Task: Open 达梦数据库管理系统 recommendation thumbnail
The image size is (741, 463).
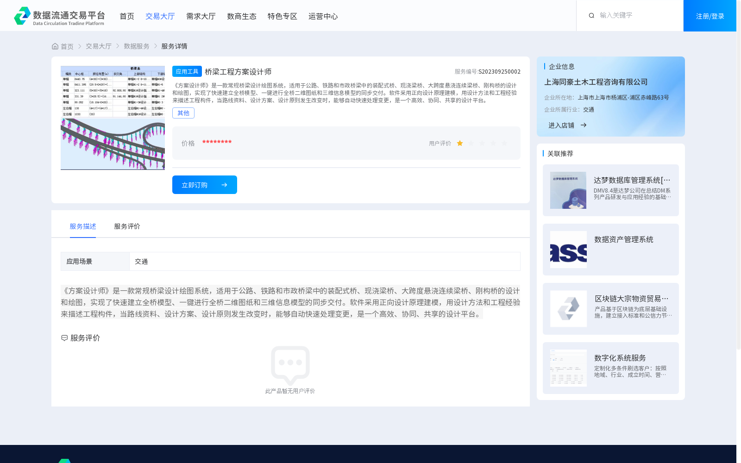Action: [x=568, y=190]
